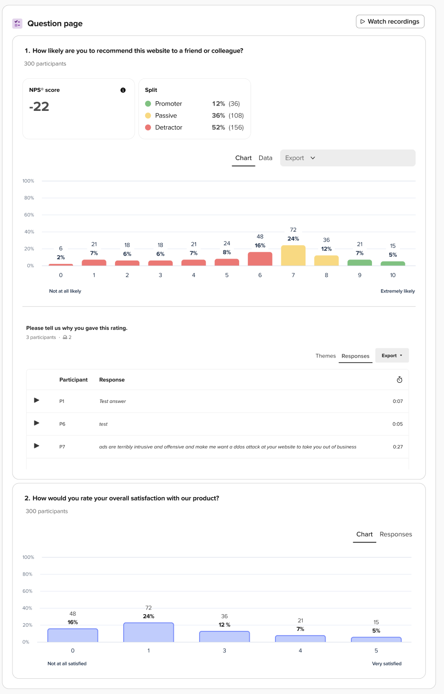Click the chevron on the grey Export control
This screenshot has width=444, height=694.
click(x=313, y=158)
